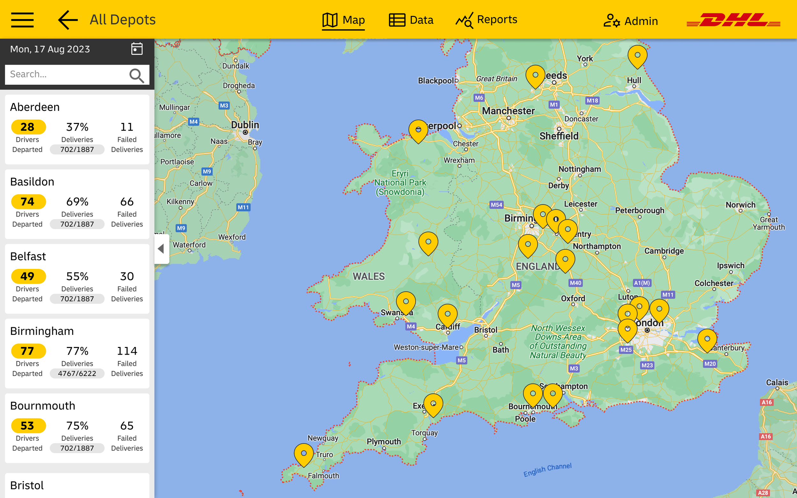Click the back arrow next to All Depots
797x498 pixels.
coord(68,20)
